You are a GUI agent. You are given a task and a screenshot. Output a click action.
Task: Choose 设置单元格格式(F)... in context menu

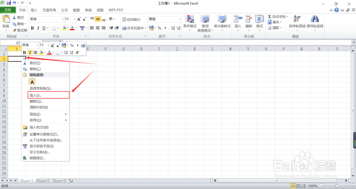pos(46,134)
